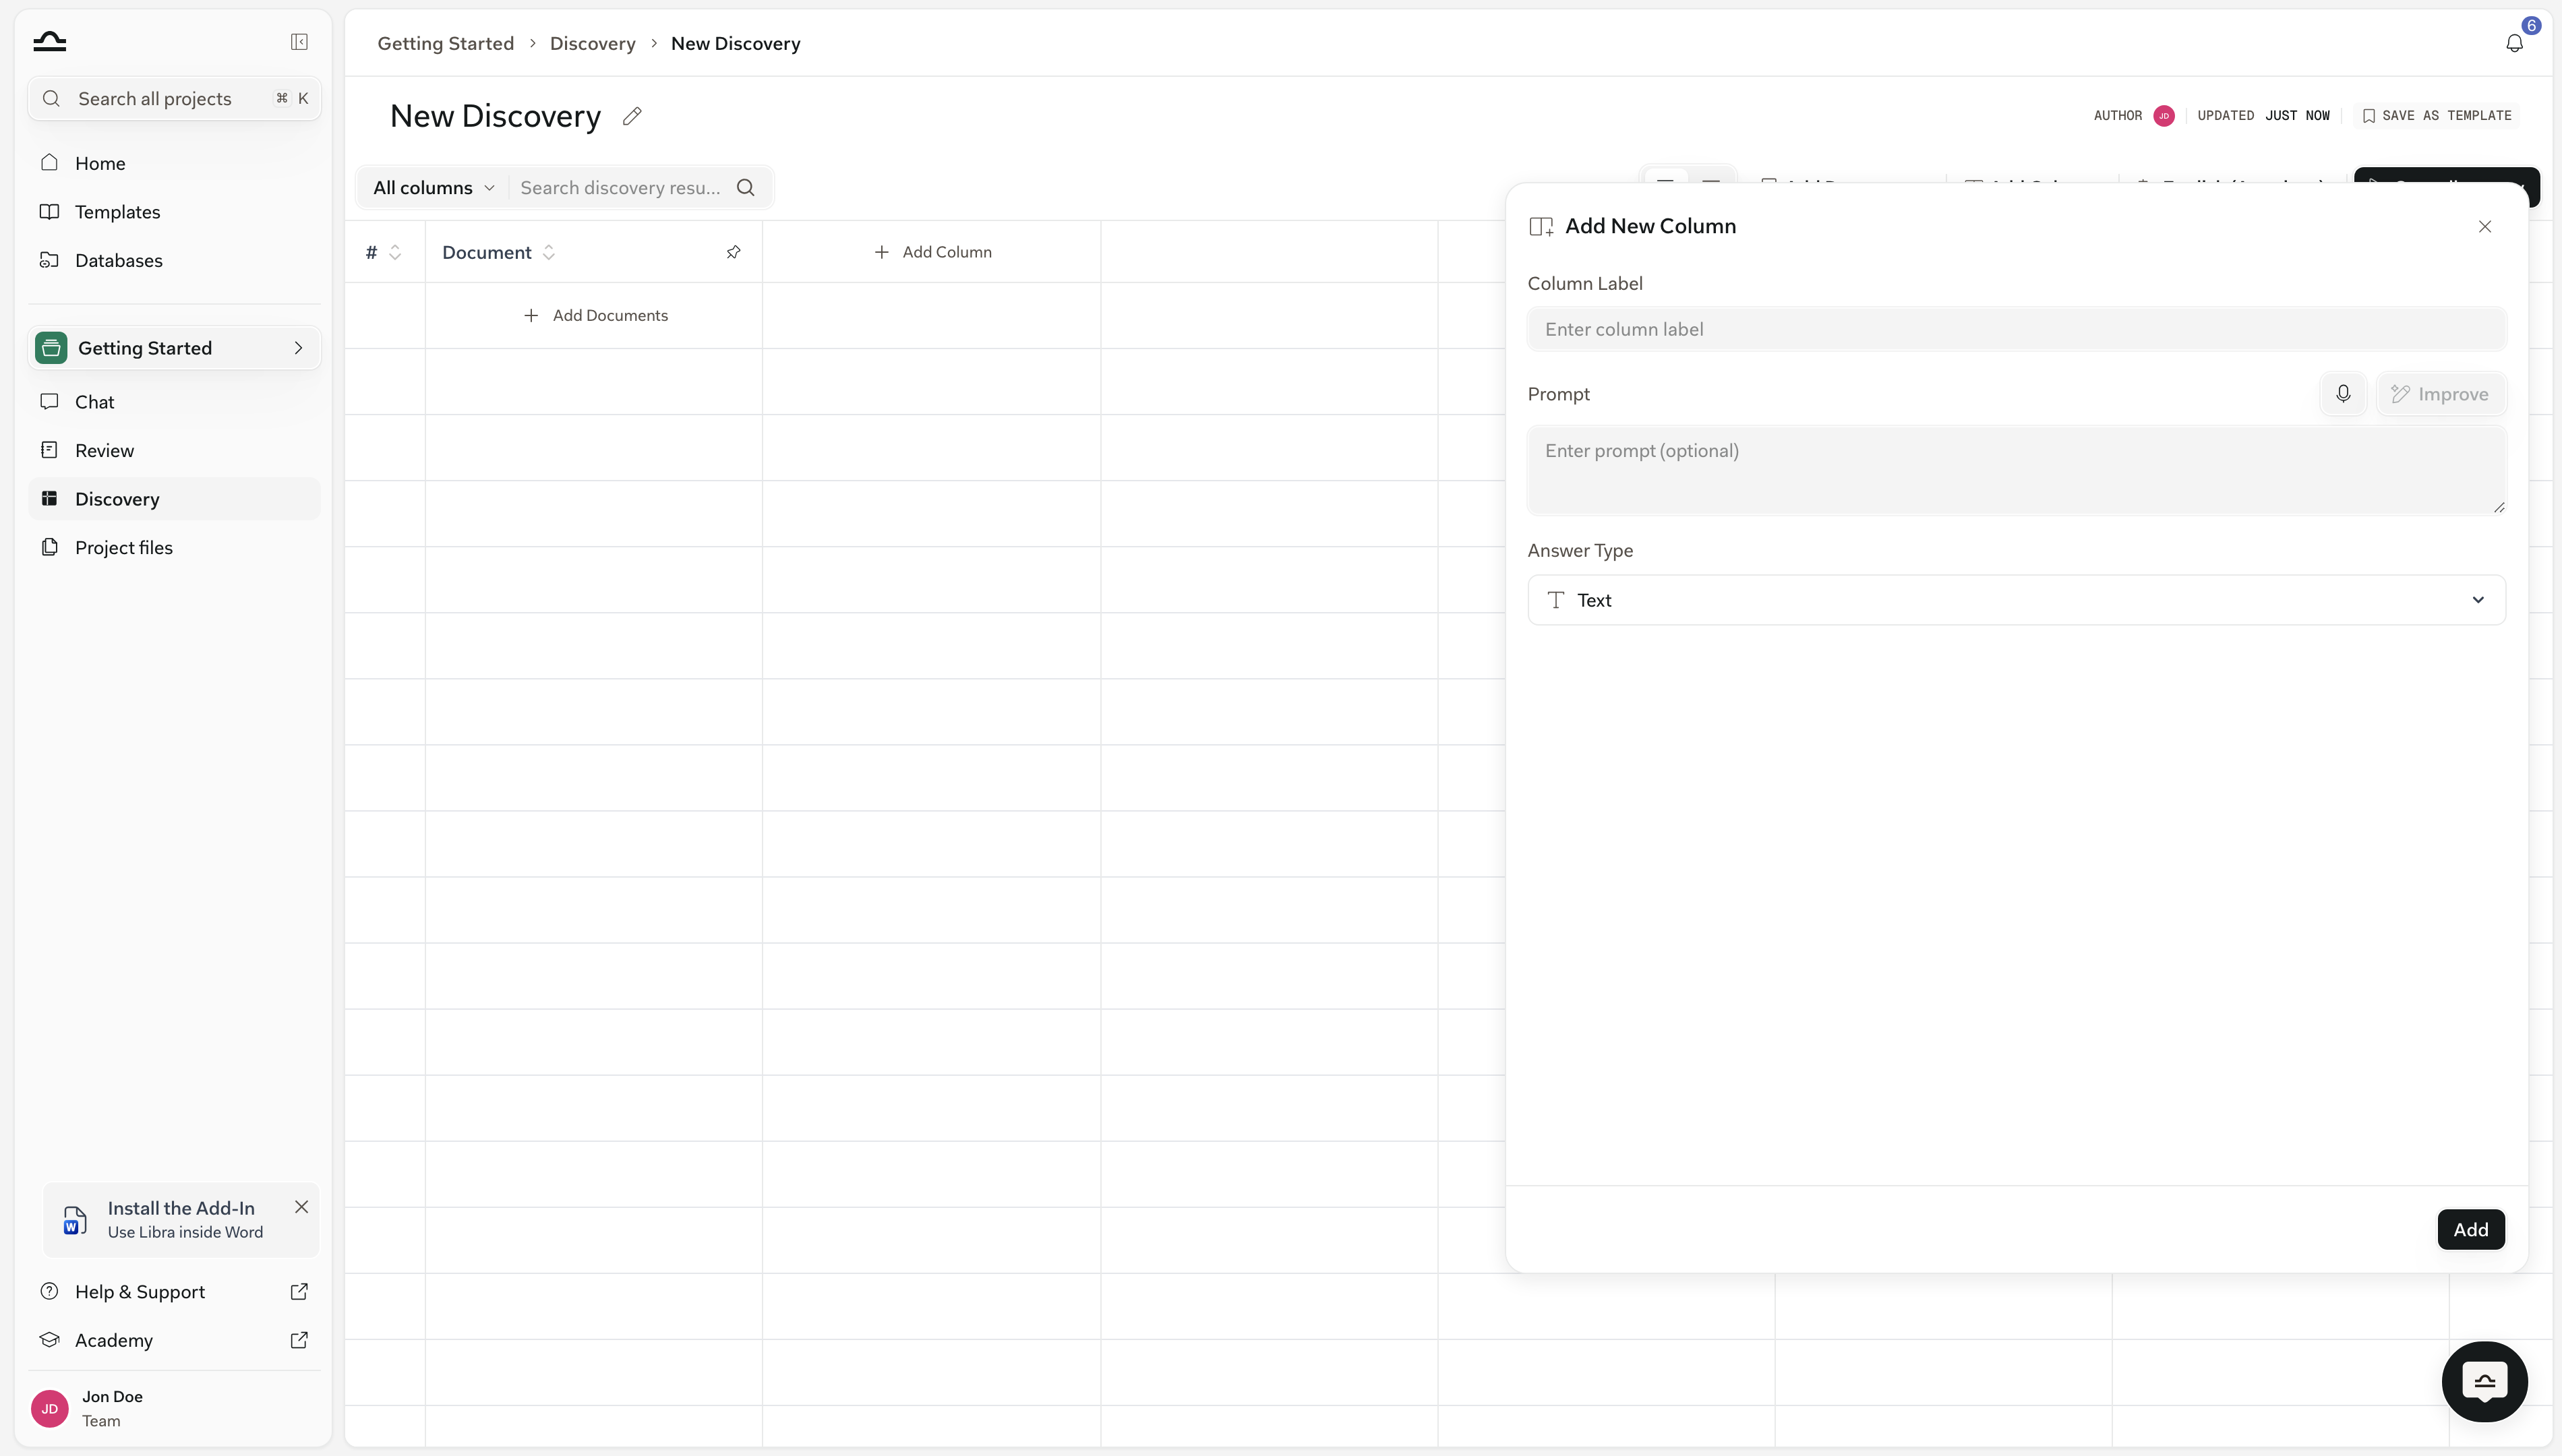Click the microphone dictation button
The image size is (2562, 1456).
coord(2343,394)
